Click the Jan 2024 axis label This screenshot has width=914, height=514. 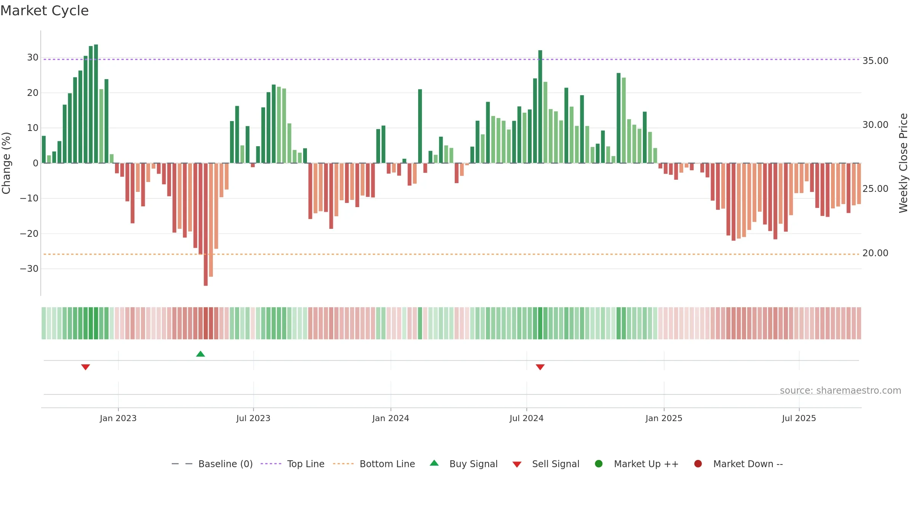(x=391, y=418)
